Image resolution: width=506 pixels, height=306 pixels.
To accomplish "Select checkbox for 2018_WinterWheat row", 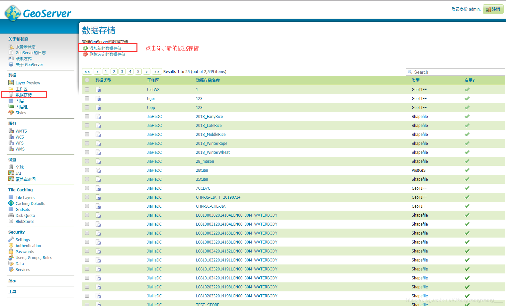I will 87,152.
